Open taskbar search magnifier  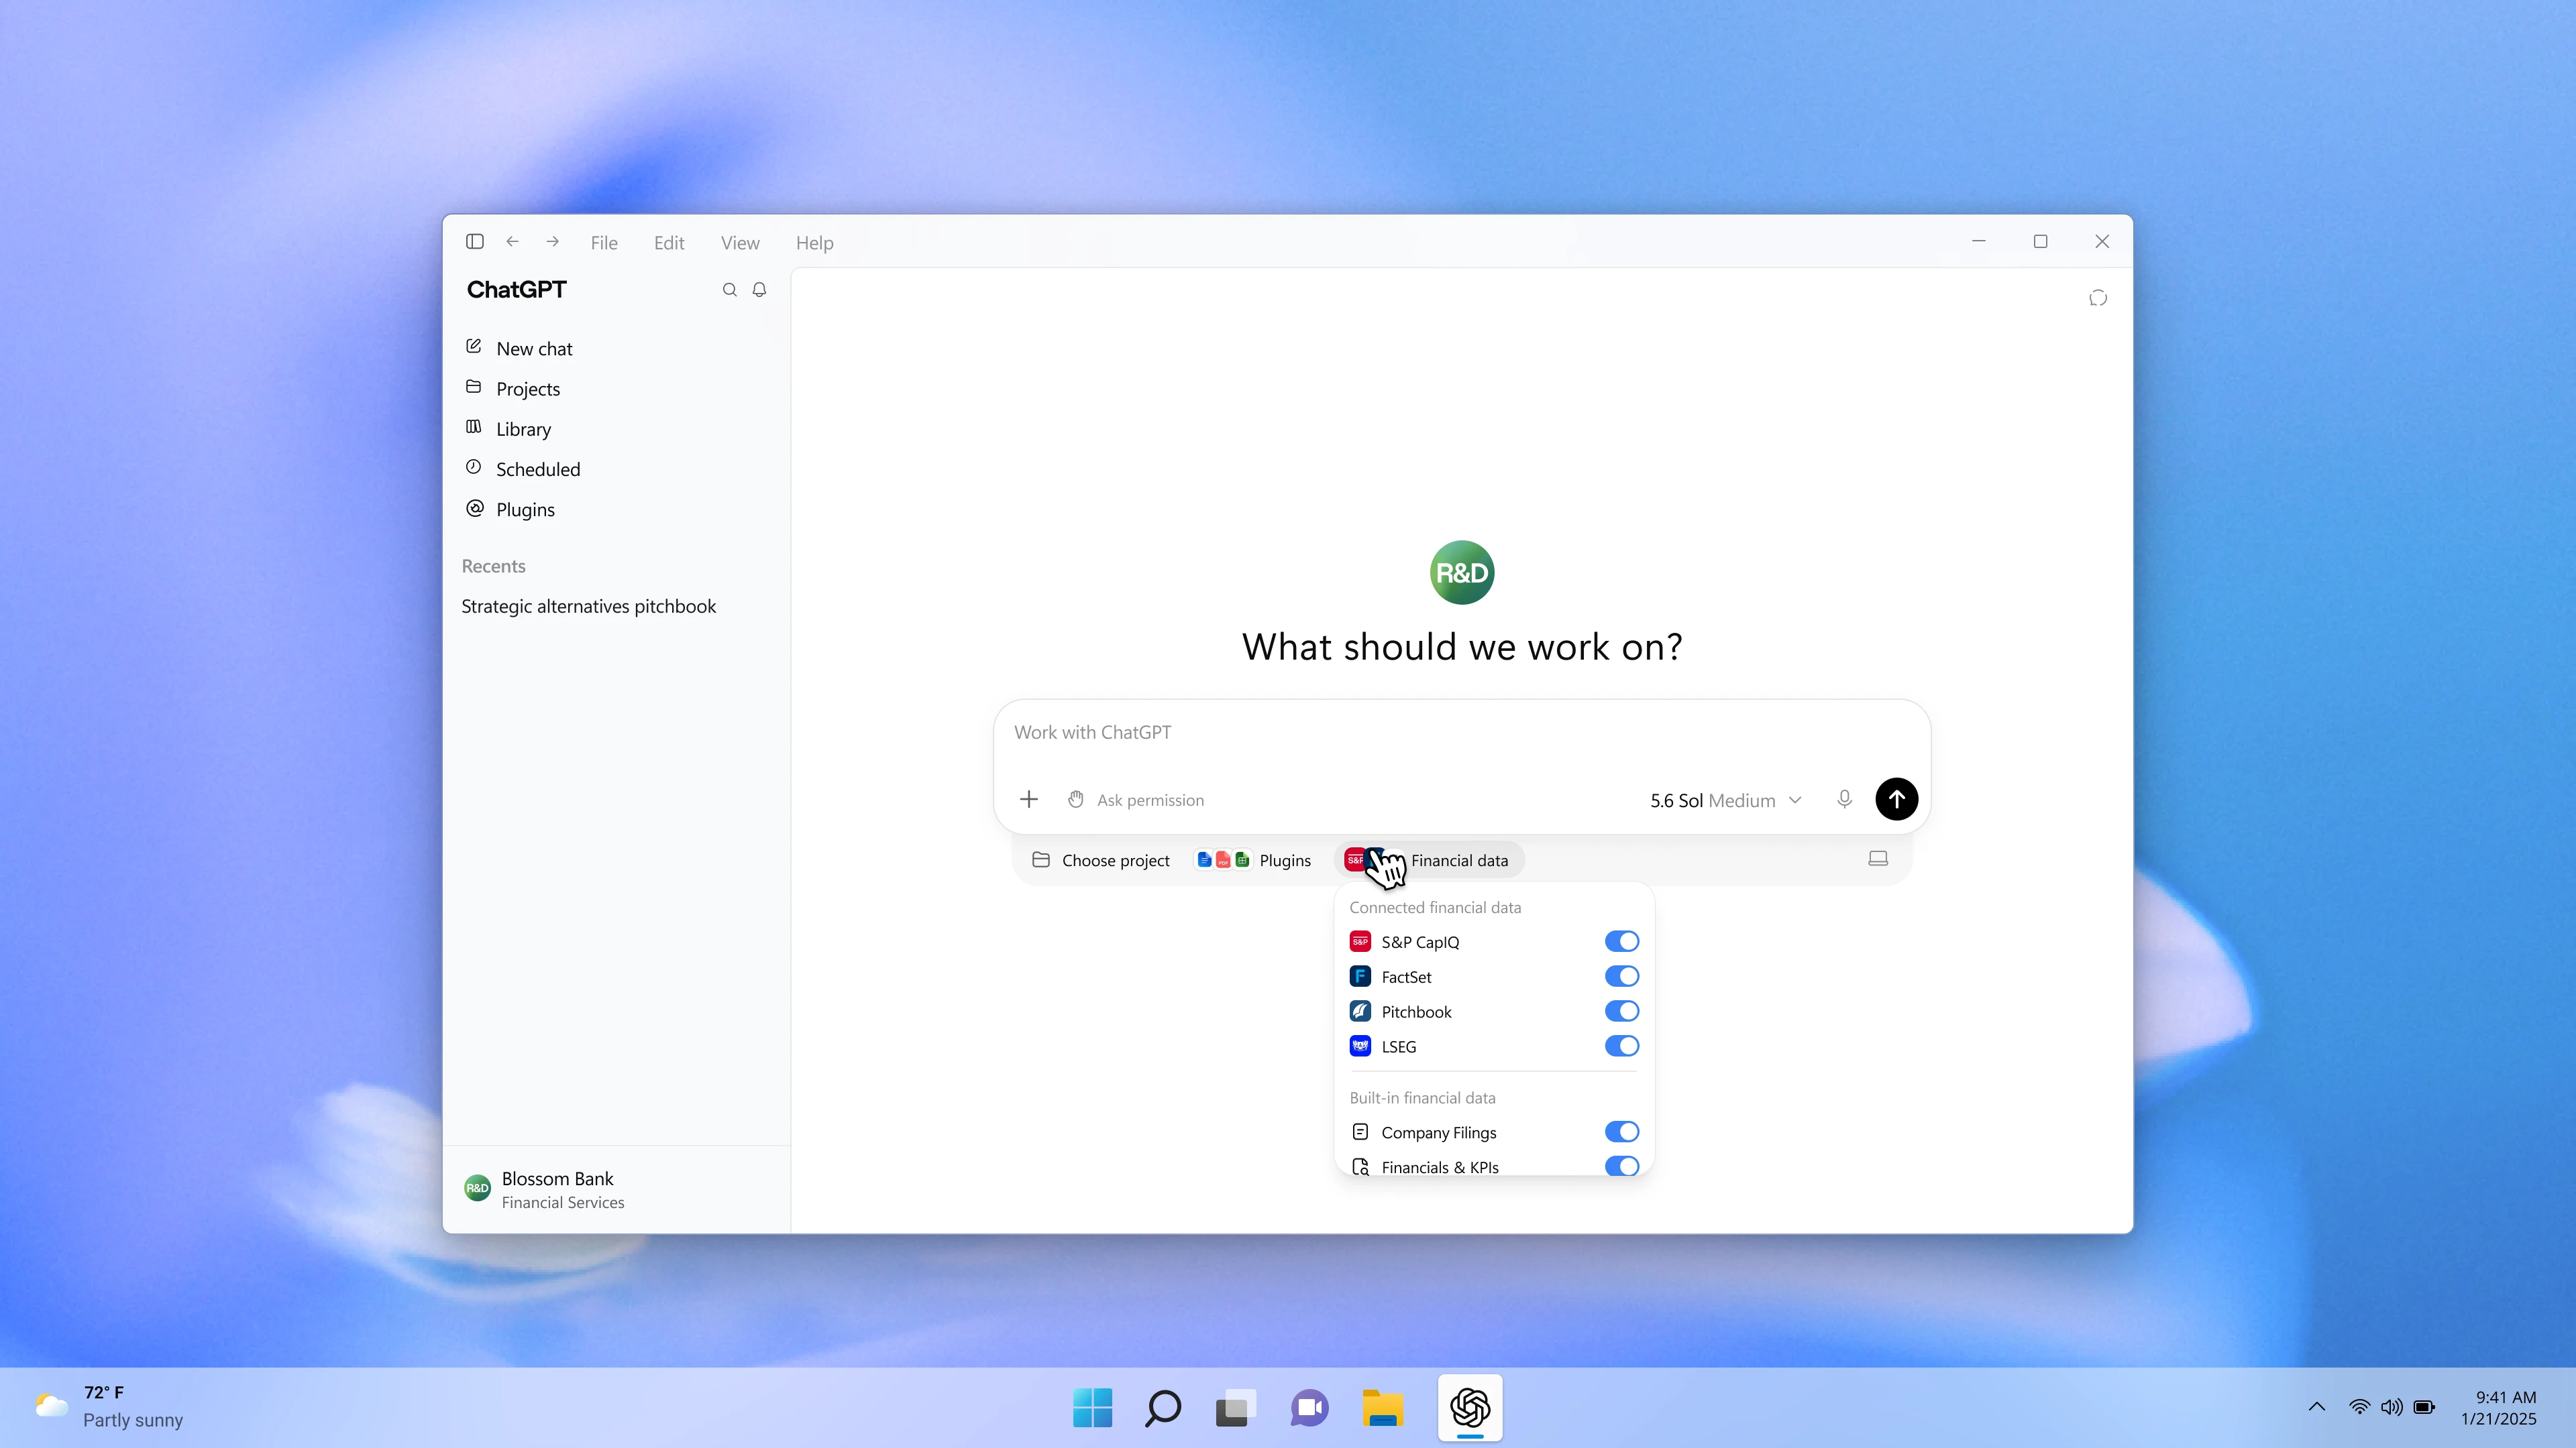(1162, 1408)
